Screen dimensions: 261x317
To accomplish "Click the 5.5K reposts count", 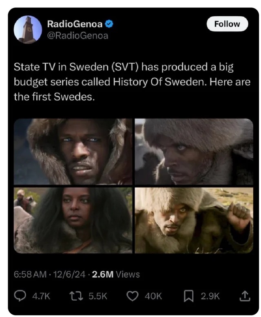I will pos(98,297).
